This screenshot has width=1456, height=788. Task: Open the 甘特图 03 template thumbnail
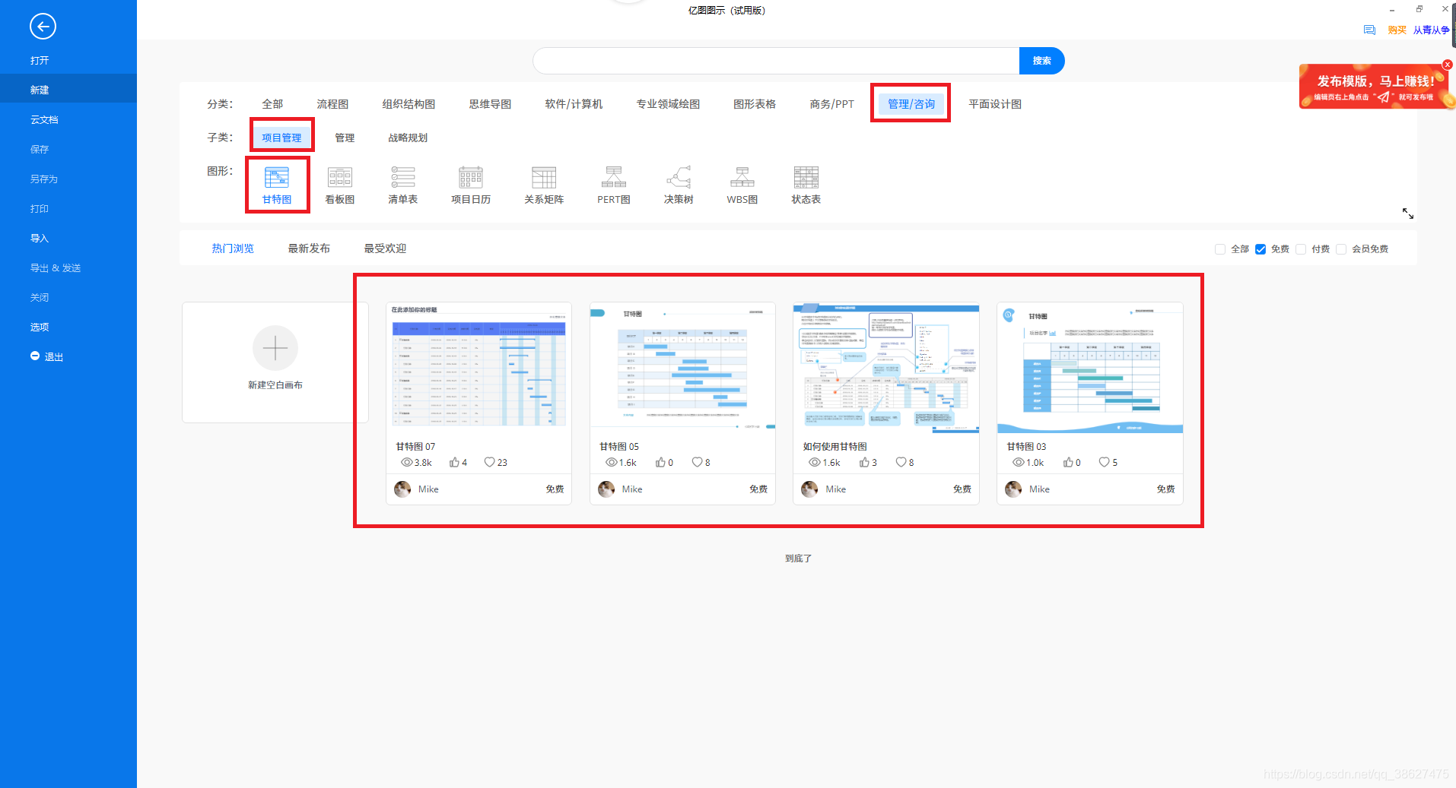pos(1090,368)
